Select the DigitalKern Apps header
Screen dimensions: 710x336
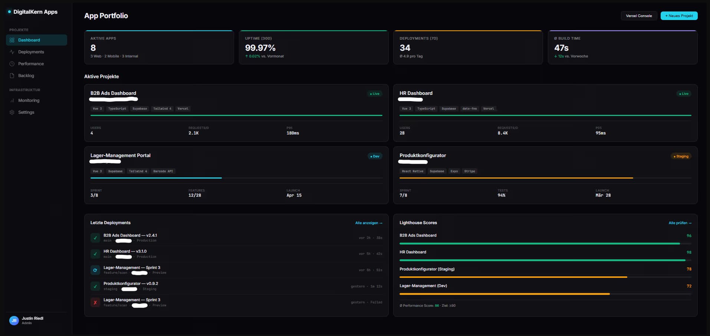coord(35,12)
